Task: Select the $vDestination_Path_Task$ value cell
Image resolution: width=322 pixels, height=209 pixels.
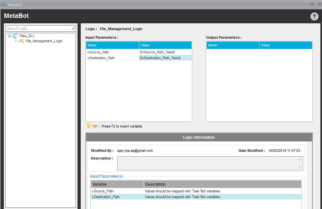Action: tap(165, 58)
